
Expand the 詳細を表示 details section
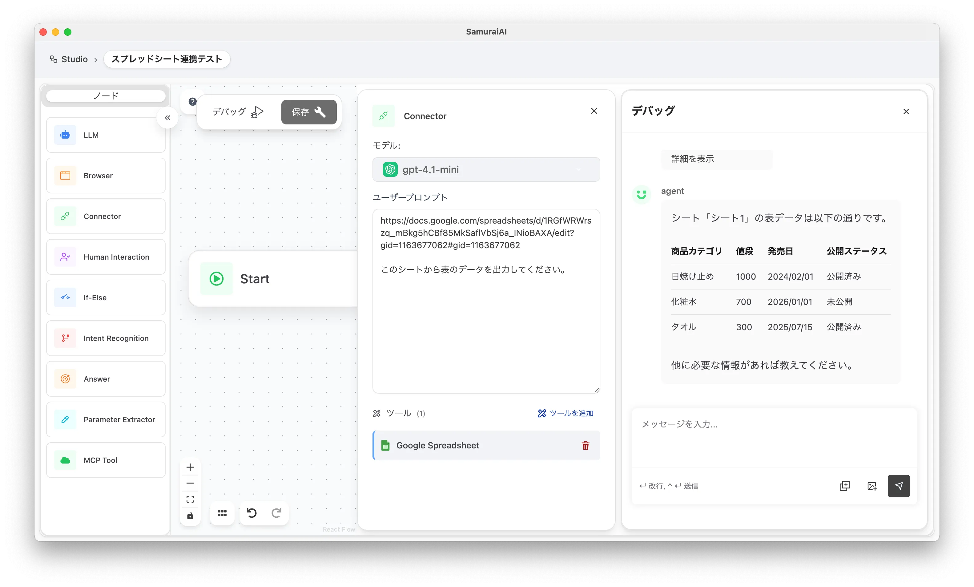693,159
